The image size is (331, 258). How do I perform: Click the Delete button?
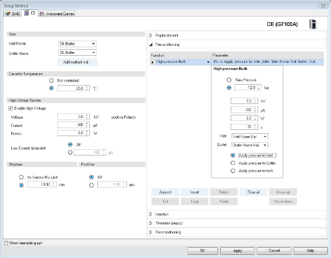point(224,192)
